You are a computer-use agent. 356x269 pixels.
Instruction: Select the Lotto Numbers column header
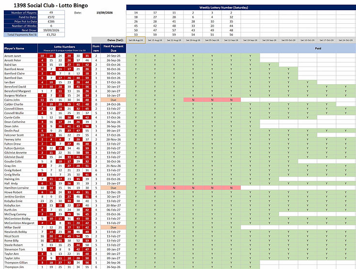(x=64, y=48)
